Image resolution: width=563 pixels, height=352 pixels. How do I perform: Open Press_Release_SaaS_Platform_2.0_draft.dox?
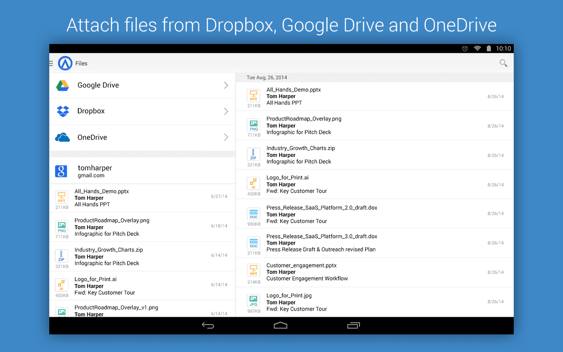375,214
